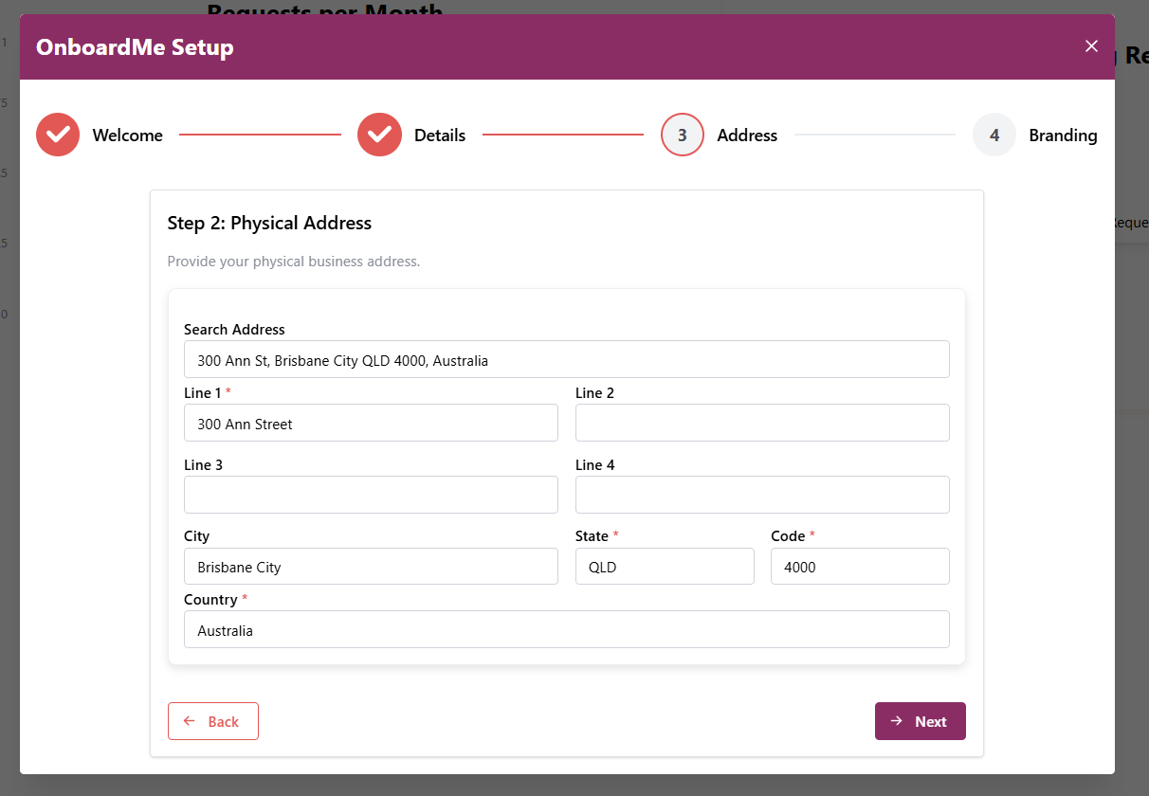1149x796 pixels.
Task: Select the step 4 Branding circle
Action: (x=994, y=135)
